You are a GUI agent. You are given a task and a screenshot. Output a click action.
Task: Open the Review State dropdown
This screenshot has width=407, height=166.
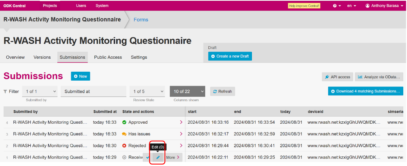point(148,91)
